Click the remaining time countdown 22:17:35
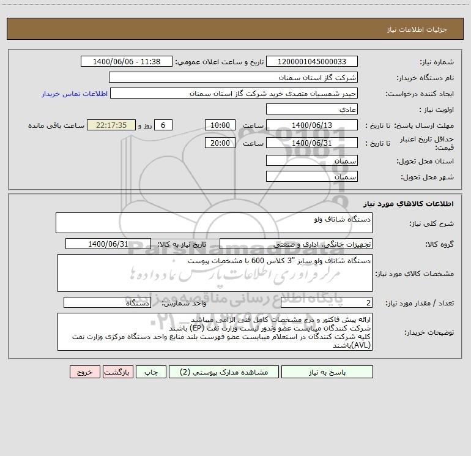Image resolution: width=471 pixels, height=456 pixels. [111, 125]
